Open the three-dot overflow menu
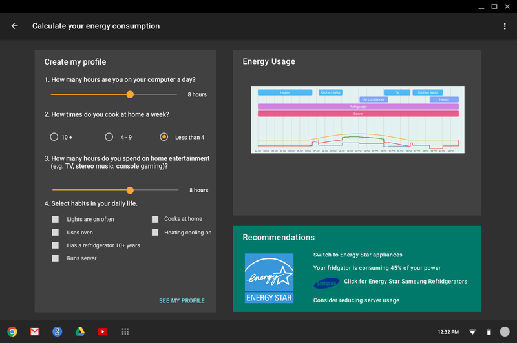 pyautogui.click(x=505, y=26)
